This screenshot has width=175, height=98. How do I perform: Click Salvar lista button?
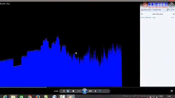tap(146, 10)
